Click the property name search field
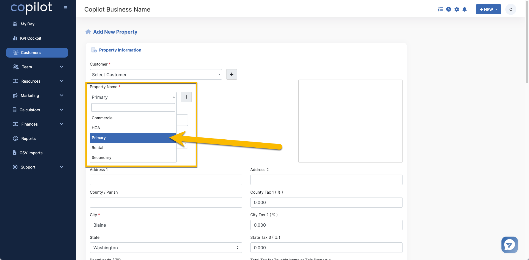 [133, 107]
